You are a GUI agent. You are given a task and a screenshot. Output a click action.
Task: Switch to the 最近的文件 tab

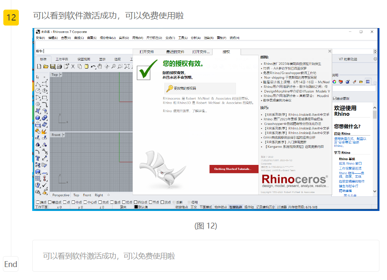point(175,52)
